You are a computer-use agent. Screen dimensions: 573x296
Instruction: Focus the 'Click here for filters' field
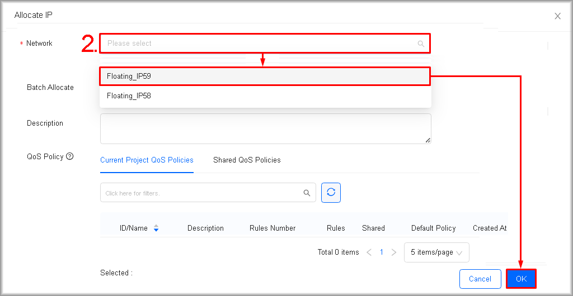[x=201, y=193]
